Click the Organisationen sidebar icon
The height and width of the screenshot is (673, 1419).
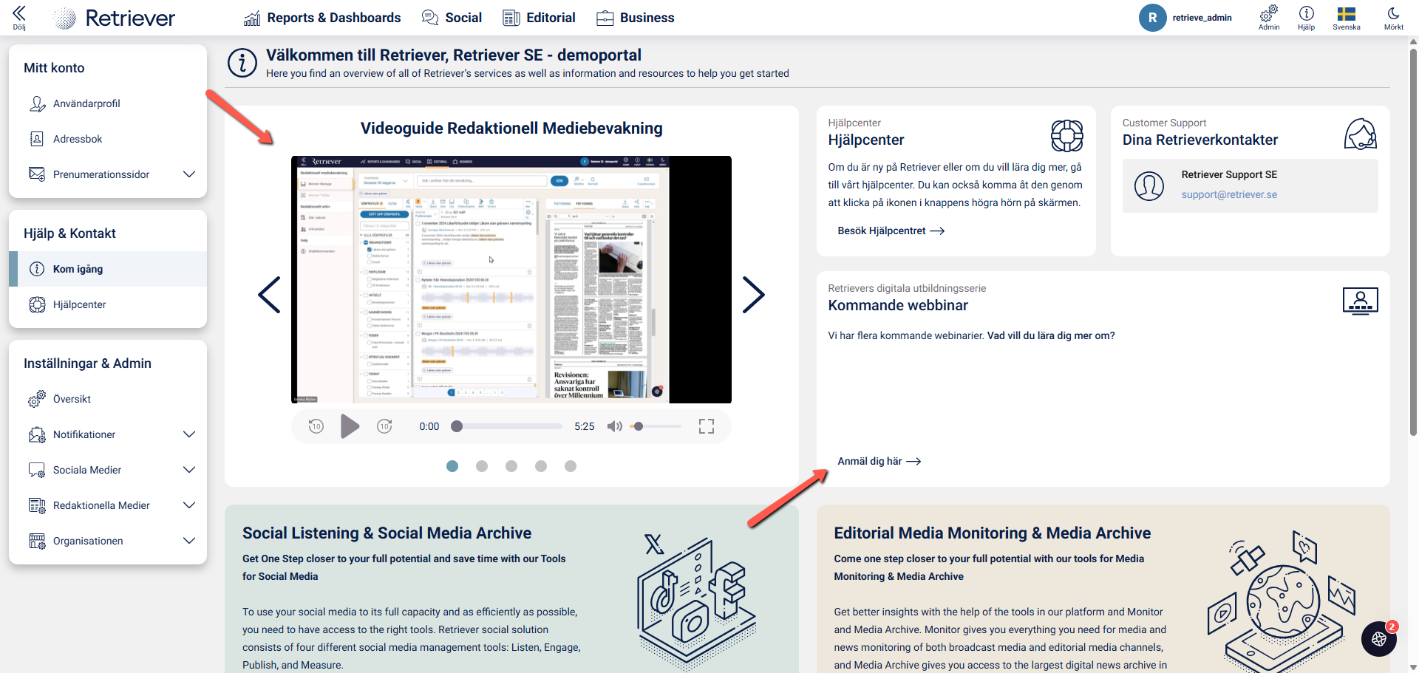(37, 541)
